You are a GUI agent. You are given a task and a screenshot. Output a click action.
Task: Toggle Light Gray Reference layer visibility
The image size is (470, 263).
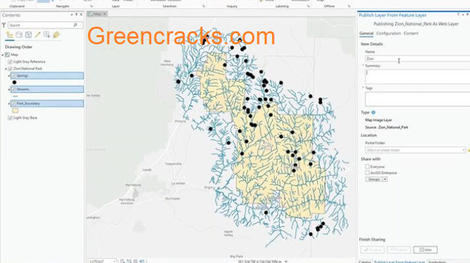[x=10, y=62]
